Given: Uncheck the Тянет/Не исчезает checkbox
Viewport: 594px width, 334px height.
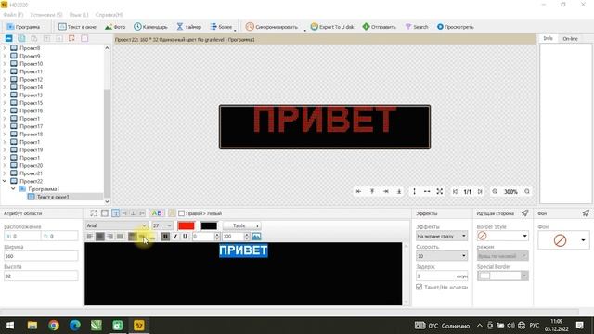Looking at the screenshot, I should 419,287.
